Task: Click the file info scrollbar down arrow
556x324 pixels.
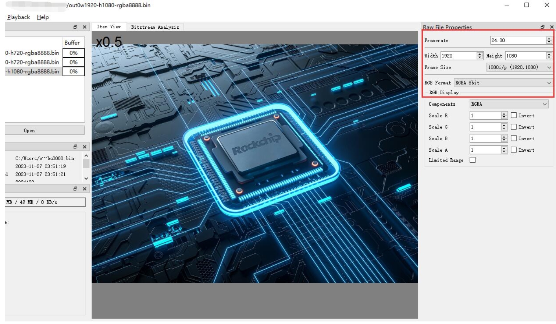Action: (x=86, y=179)
